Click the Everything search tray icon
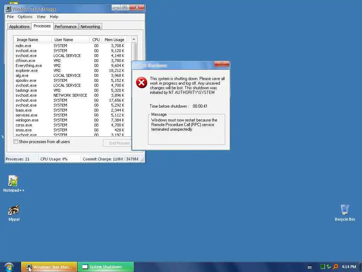The width and height of the screenshot is (362, 272). point(336,267)
